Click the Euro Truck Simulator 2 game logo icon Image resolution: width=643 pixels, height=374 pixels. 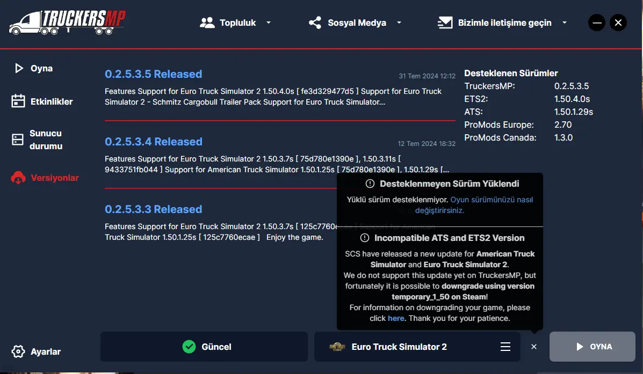tap(337, 347)
